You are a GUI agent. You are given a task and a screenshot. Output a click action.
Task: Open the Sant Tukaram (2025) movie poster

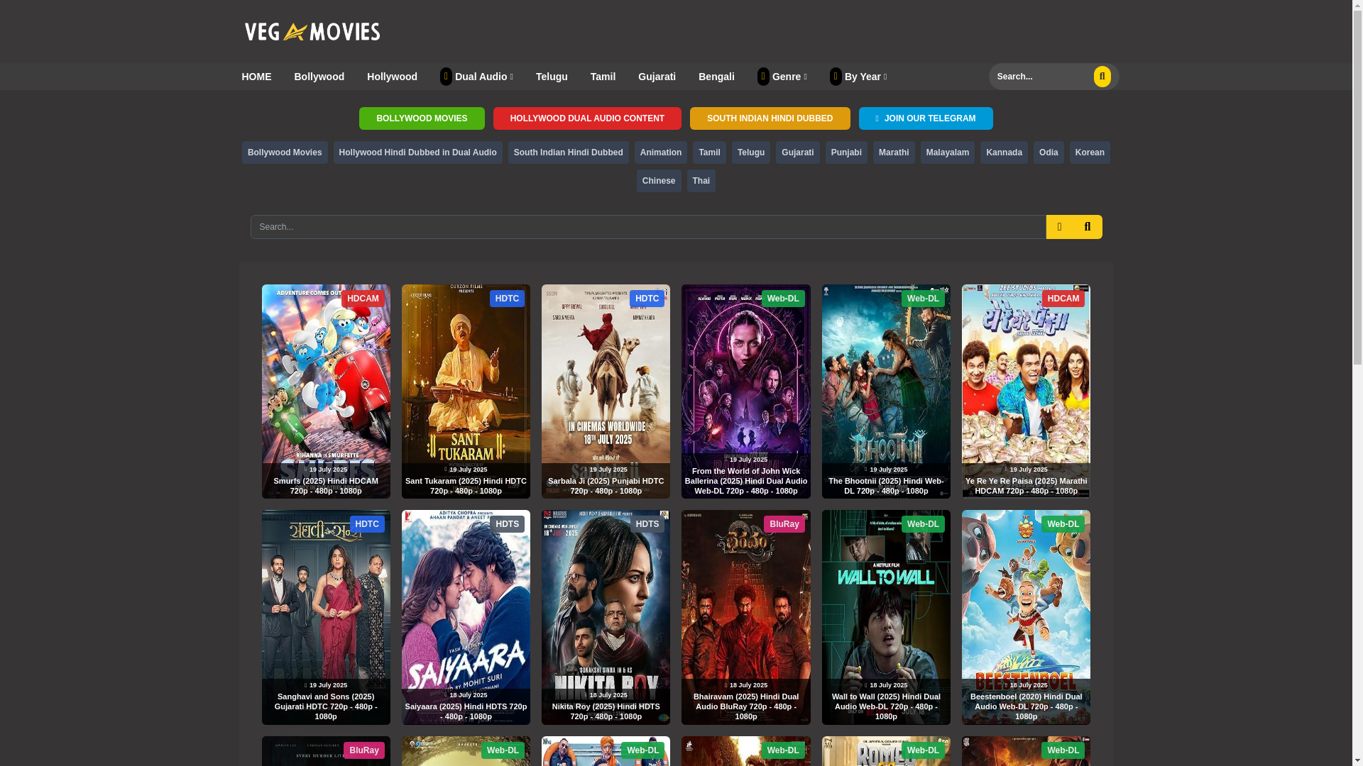466,392
